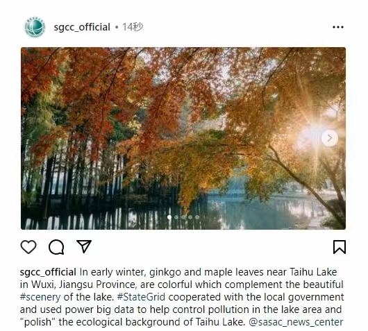
Task: Select the fifth carousel dot indicator
Action: [197, 217]
